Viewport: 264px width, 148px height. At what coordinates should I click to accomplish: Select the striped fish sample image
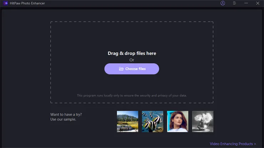[153, 121]
